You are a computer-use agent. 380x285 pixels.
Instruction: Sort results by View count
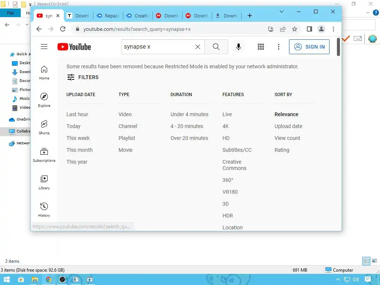click(x=287, y=138)
